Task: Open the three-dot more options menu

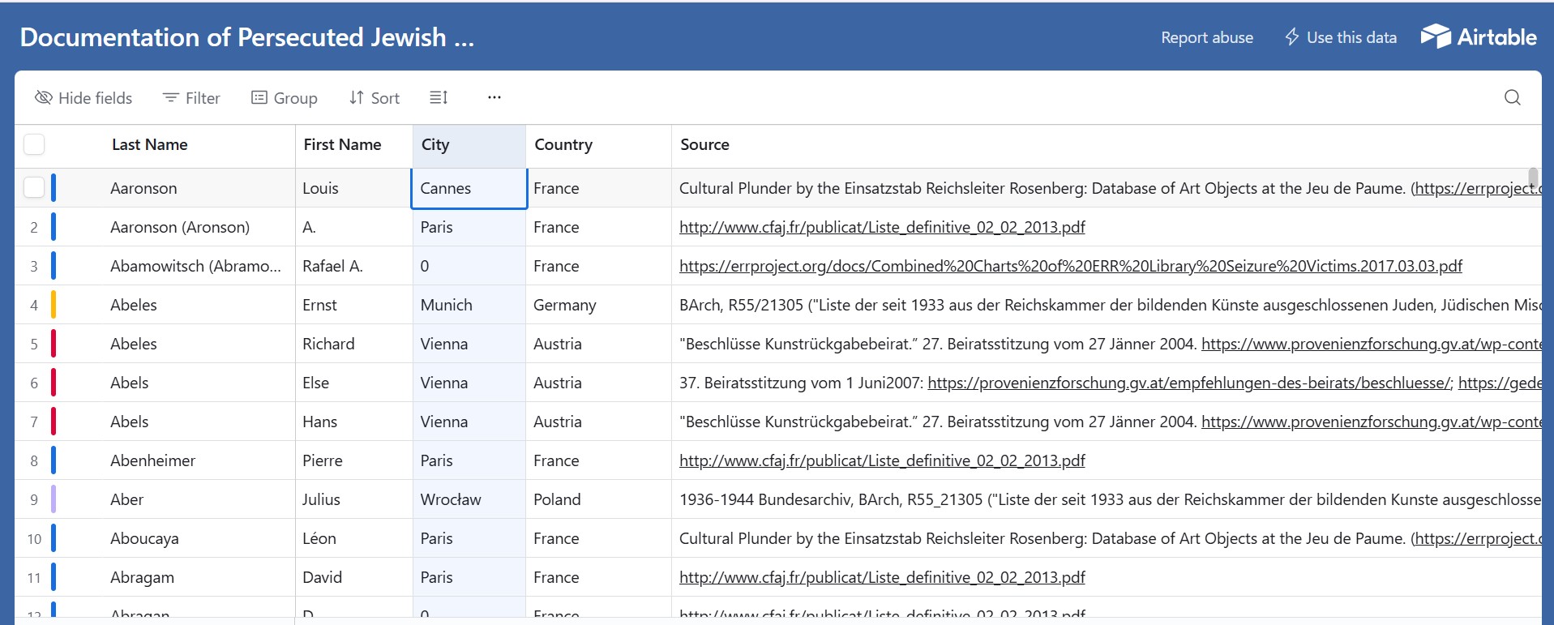Action: pyautogui.click(x=494, y=98)
